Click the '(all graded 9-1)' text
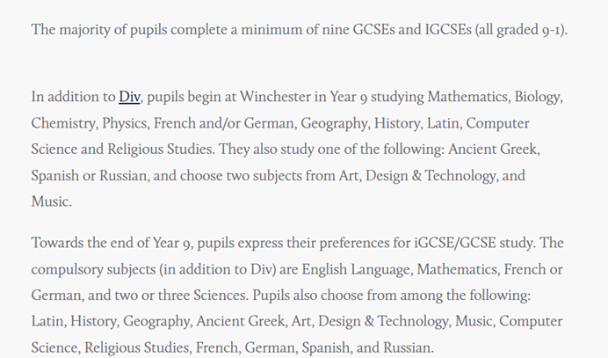Viewport: 608px width, 358px height. pos(520,30)
